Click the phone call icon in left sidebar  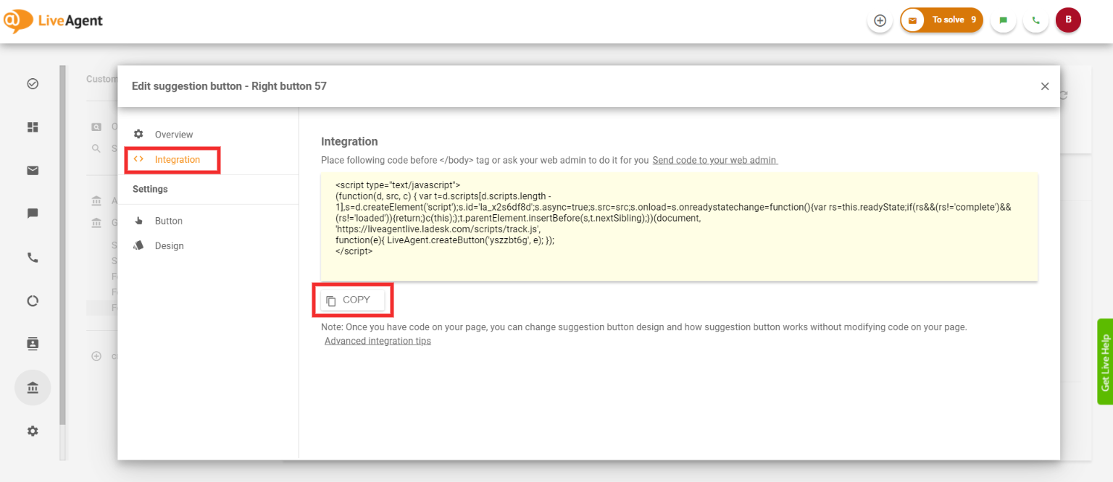click(x=33, y=258)
